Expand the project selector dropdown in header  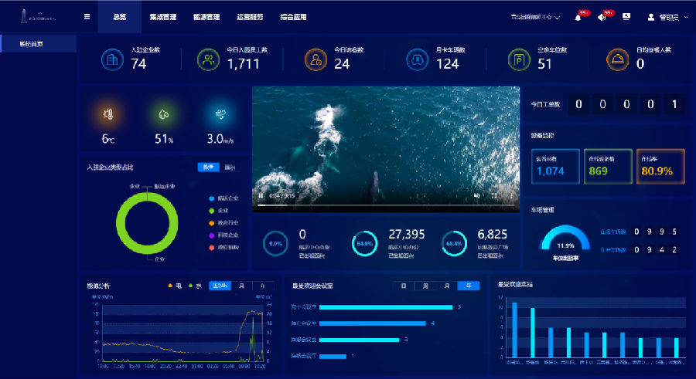point(535,17)
